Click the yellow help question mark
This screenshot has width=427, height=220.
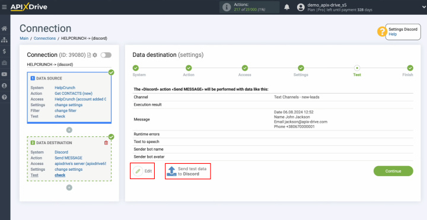(x=382, y=31)
